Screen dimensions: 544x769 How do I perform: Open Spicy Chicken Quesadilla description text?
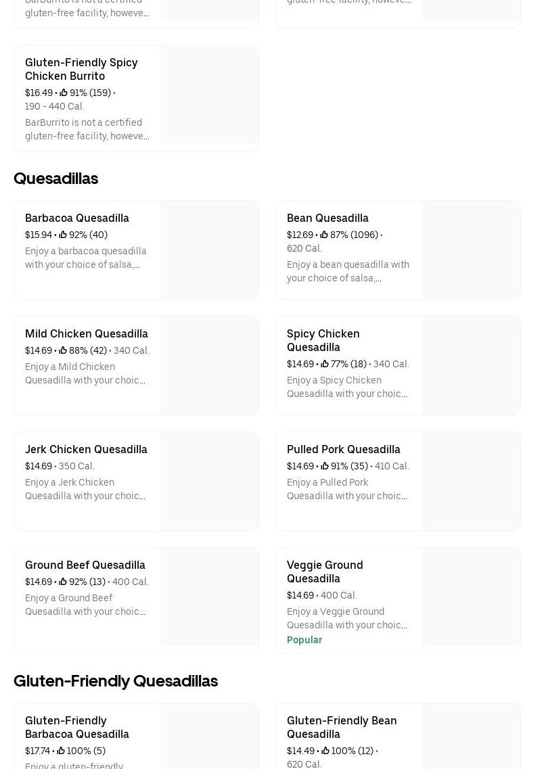(347, 388)
